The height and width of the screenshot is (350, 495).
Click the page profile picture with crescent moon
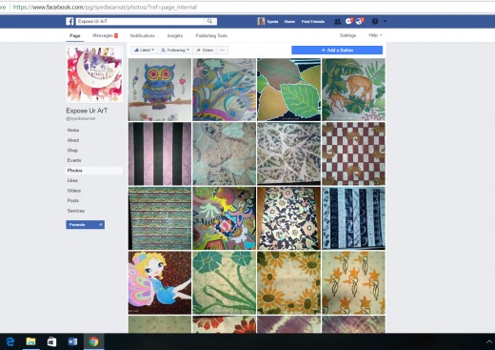94,74
